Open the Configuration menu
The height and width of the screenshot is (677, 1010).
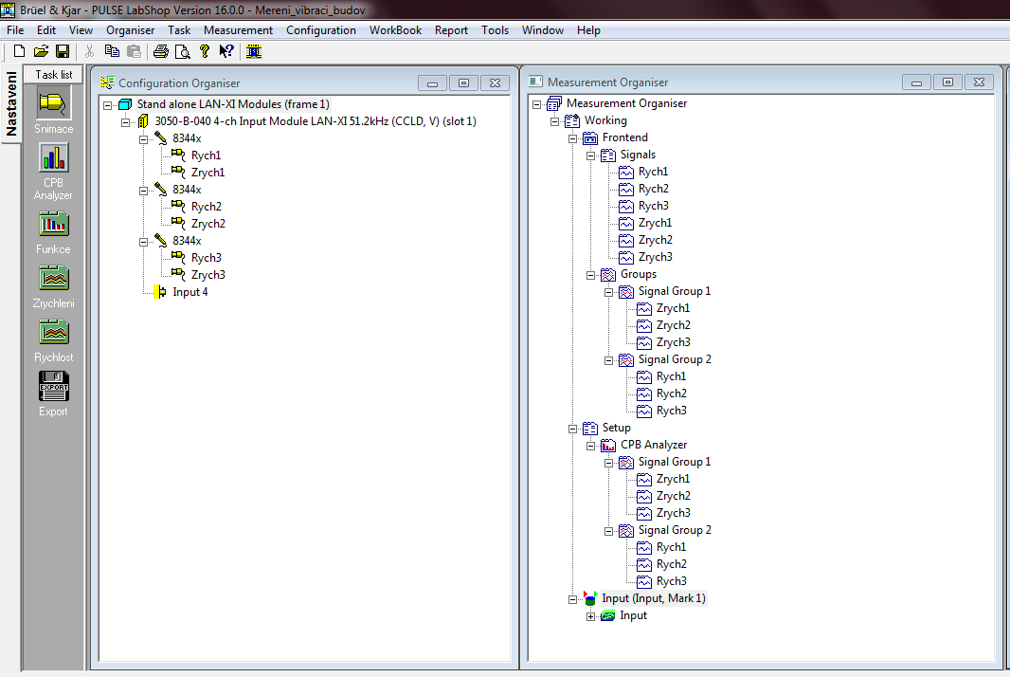click(321, 30)
